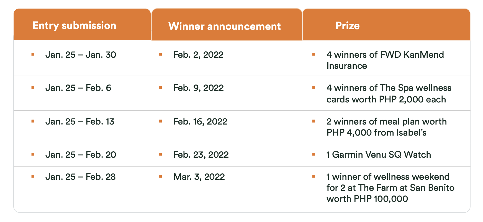Click the FWD KanMend Insurance prize text
The width and height of the screenshot is (483, 222).
point(385,60)
